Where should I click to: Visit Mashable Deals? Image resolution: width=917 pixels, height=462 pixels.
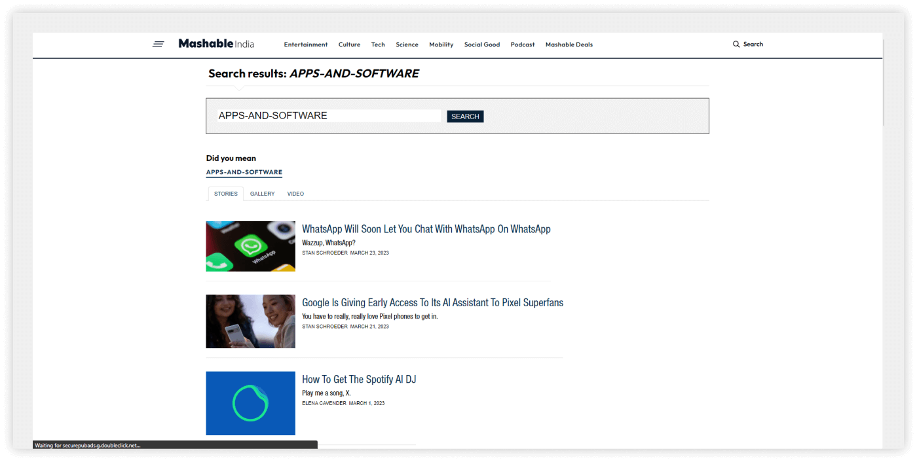pos(569,44)
